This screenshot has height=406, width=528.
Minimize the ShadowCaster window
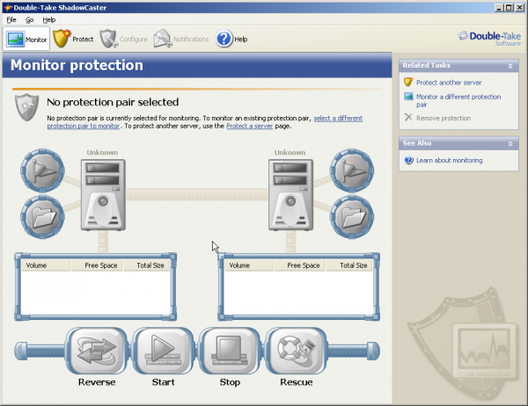pos(499,7)
